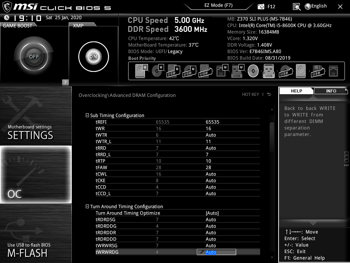The image size is (350, 263).
Task: Select the UEFI USB hard disk boot icon
Action: pyautogui.click(x=174, y=71)
